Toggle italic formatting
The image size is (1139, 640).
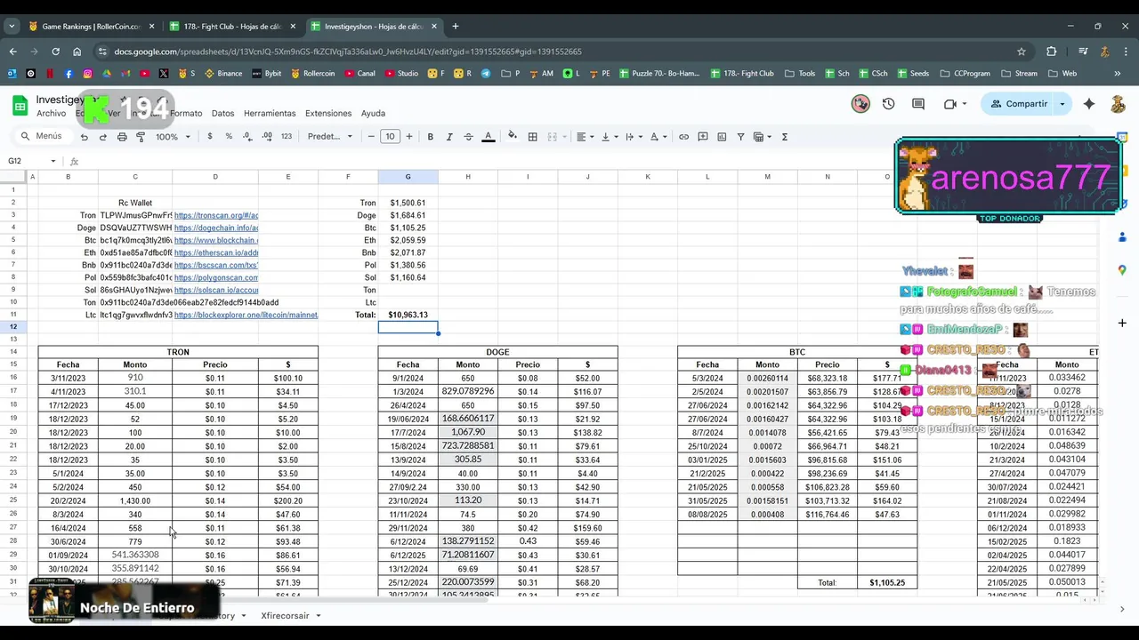pyautogui.click(x=449, y=137)
